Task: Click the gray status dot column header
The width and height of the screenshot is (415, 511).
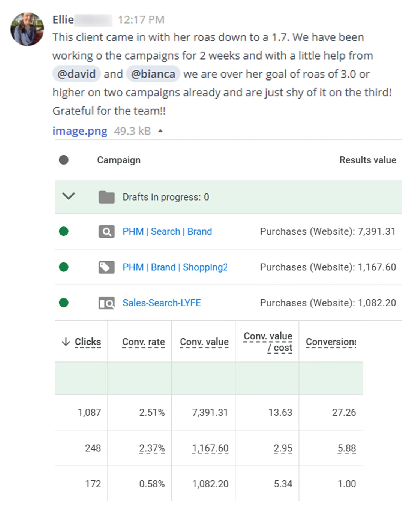Action: (64, 160)
